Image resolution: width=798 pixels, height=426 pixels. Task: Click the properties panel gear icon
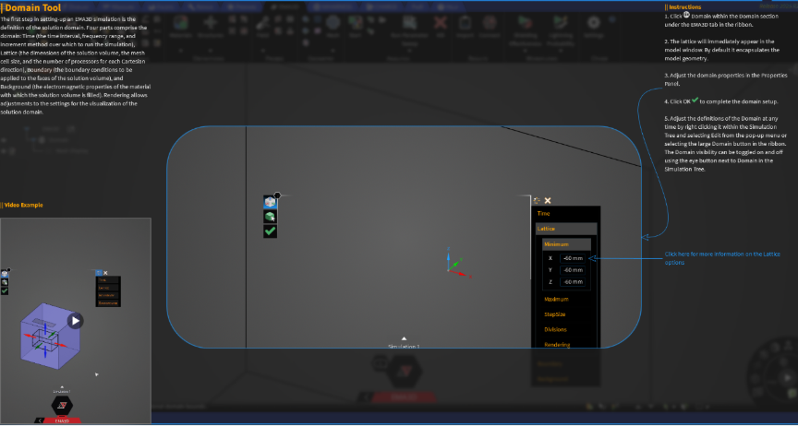pyautogui.click(x=537, y=200)
